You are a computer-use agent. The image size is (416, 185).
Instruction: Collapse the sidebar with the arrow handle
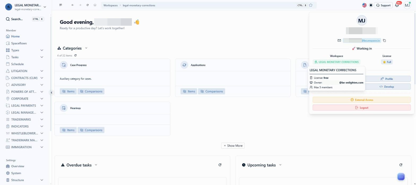coord(51,93)
